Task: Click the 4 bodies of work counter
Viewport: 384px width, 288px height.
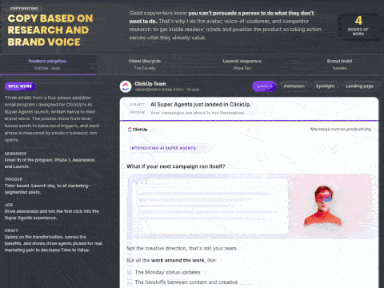Action: coord(358,26)
